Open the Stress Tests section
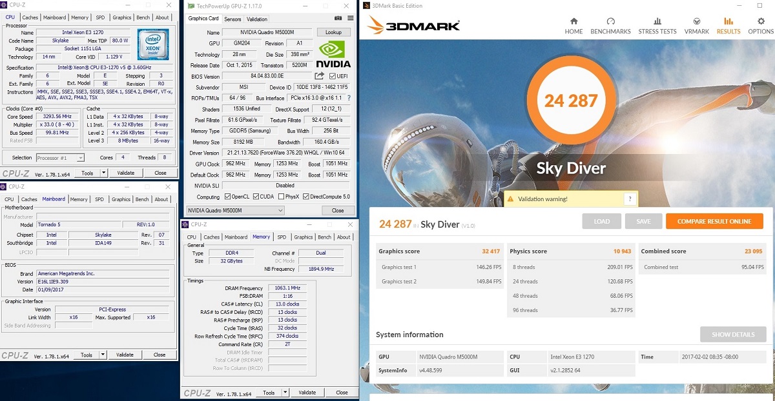Viewport: 775px width, 401px height. pyautogui.click(x=657, y=26)
